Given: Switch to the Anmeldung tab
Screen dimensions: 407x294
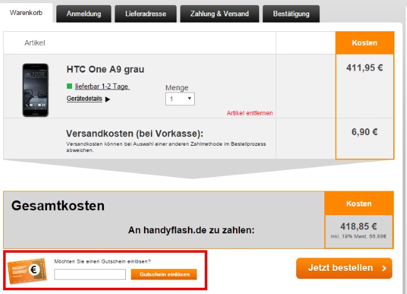Looking at the screenshot, I should point(83,14).
